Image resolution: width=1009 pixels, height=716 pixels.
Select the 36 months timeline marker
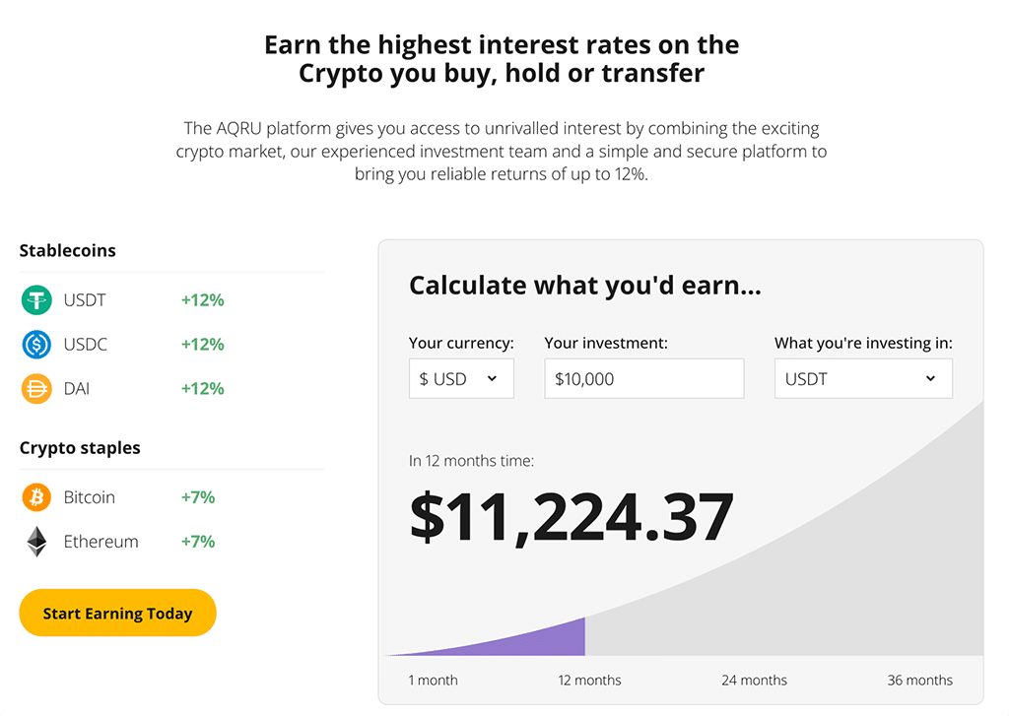tap(920, 680)
